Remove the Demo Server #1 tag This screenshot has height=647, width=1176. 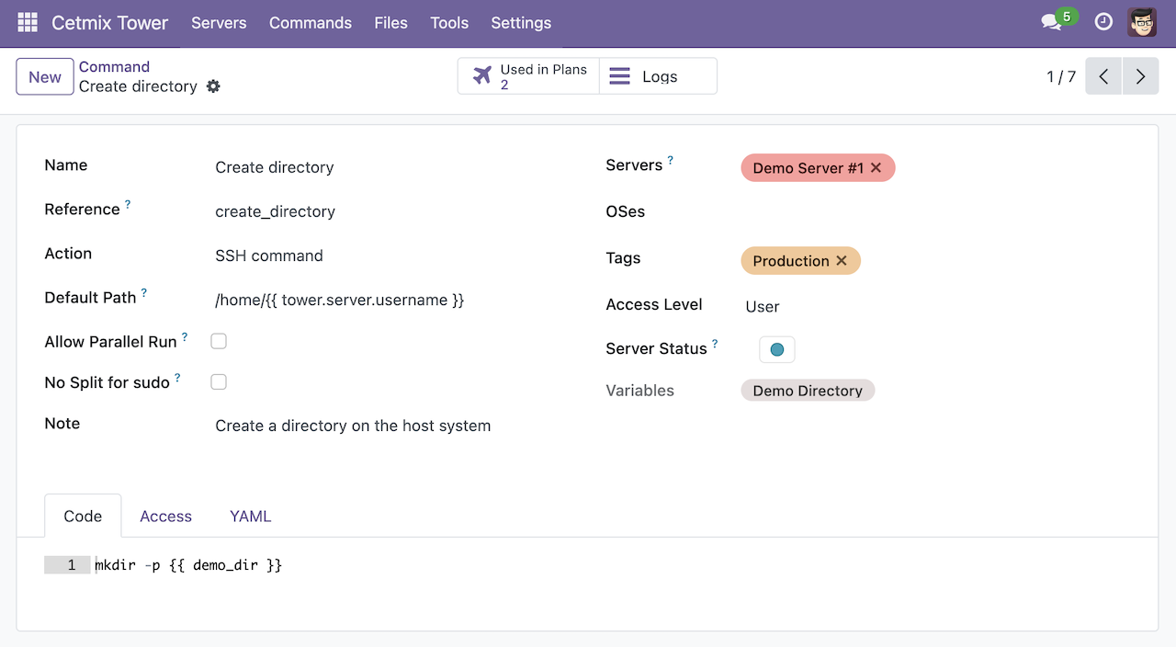pyautogui.click(x=876, y=168)
